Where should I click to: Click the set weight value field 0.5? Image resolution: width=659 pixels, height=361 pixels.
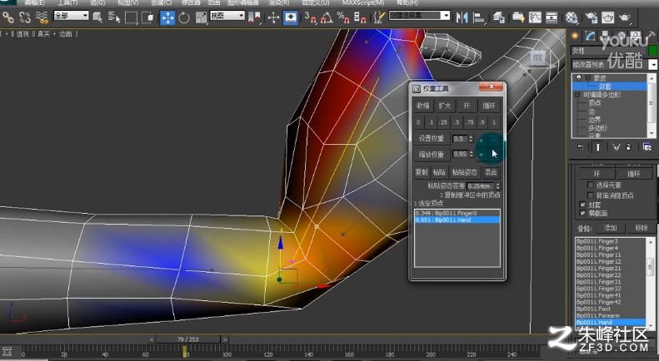point(460,139)
